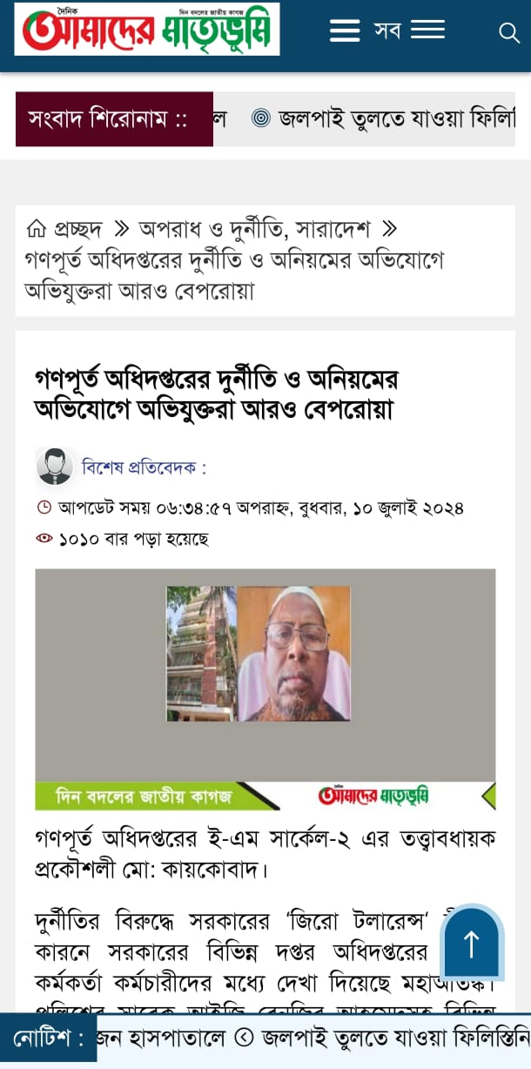The width and height of the screenshot is (531, 1069).
Task: Click the বিশেষ প্রতিবেদক author link
Action: pos(144,467)
